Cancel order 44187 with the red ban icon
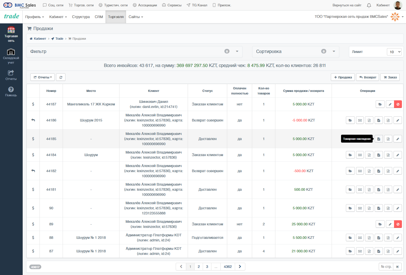The image size is (406, 275). coord(398,104)
